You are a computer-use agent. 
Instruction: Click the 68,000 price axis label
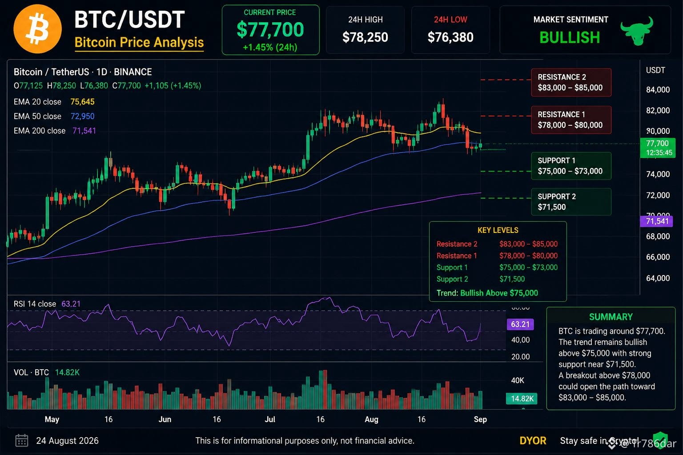tap(658, 236)
